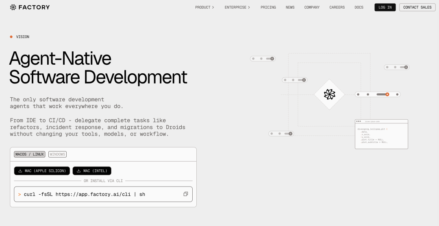Click the orange terminal prompt arrow
The width and height of the screenshot is (439, 226).
tap(19, 194)
